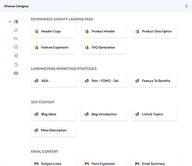Screen dimensions: 192x166
Task: Select the AIDA marketing strategy
Action: 54,81
